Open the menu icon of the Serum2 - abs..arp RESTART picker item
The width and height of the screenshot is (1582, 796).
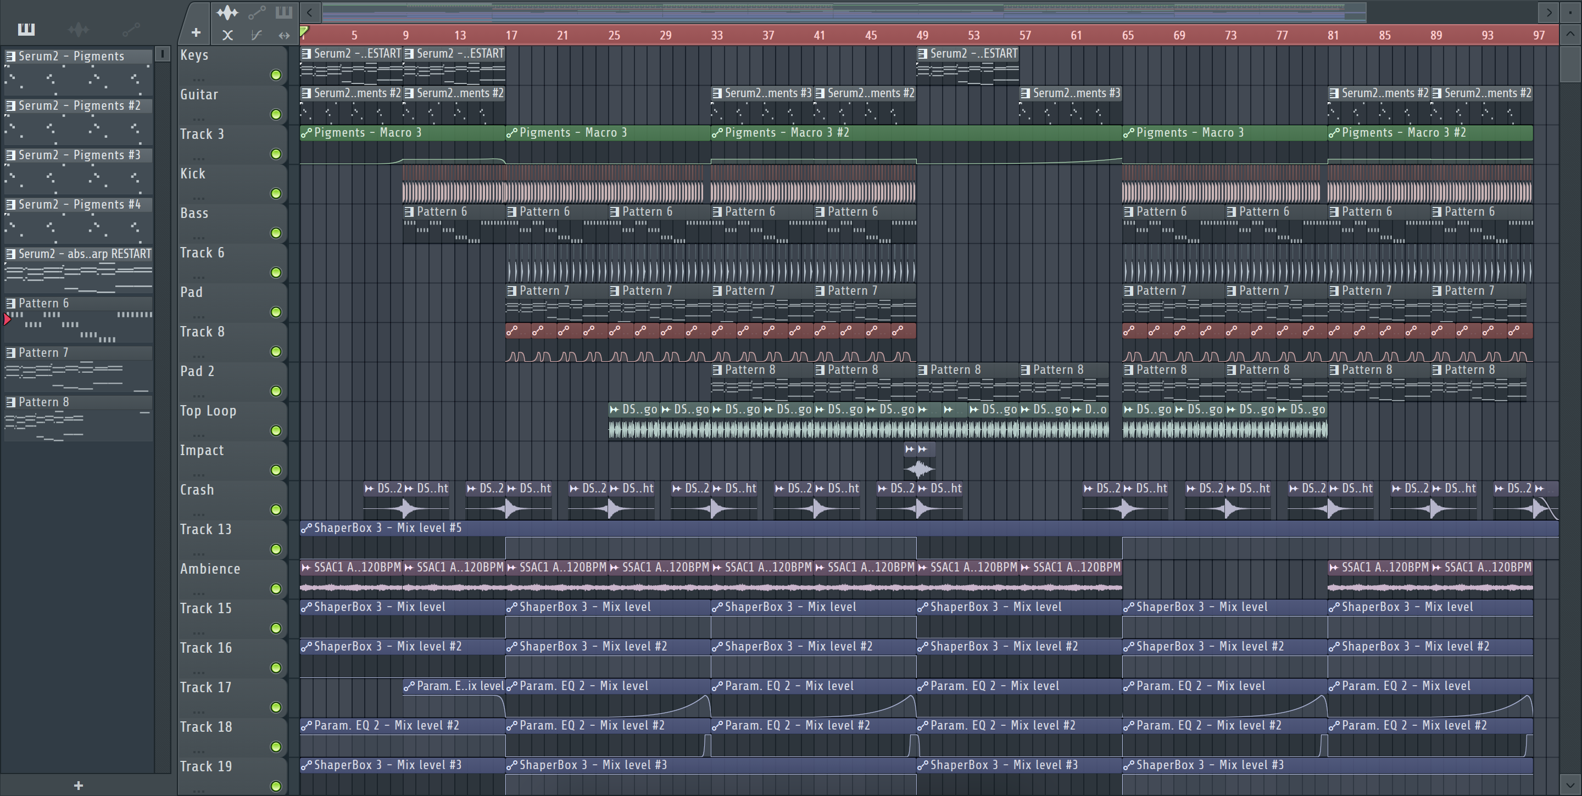11,254
